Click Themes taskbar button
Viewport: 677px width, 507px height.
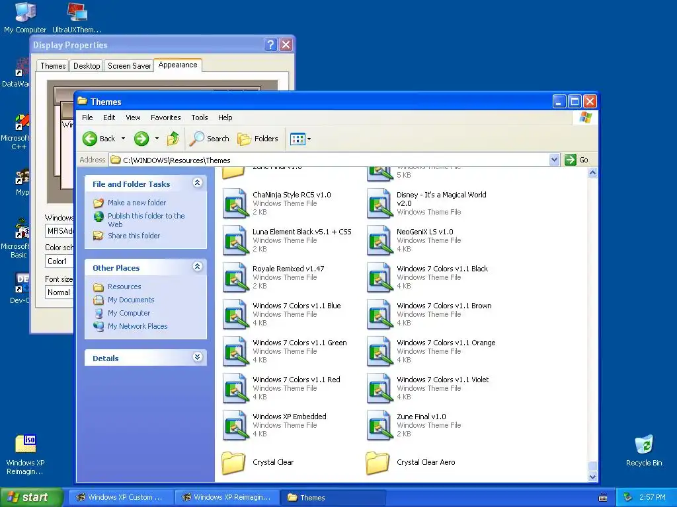point(333,497)
